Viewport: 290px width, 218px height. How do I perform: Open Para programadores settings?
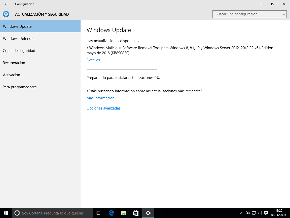(x=40, y=87)
